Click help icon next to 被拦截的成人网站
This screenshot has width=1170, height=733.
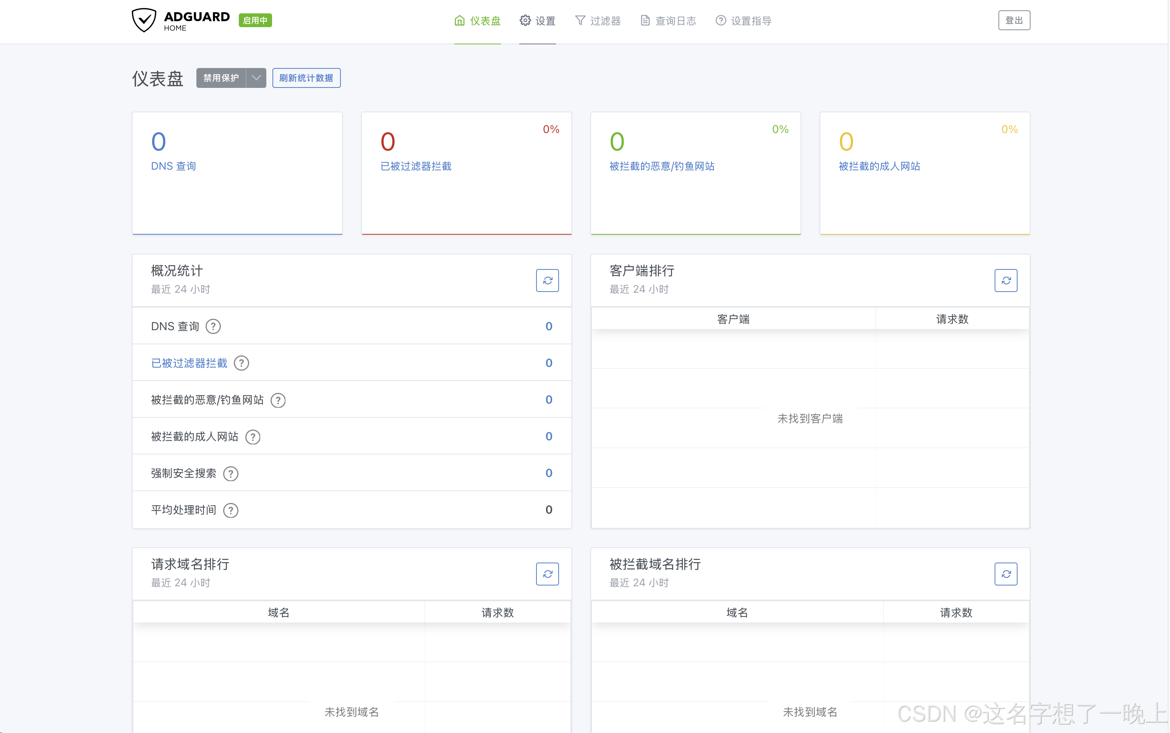tap(253, 437)
